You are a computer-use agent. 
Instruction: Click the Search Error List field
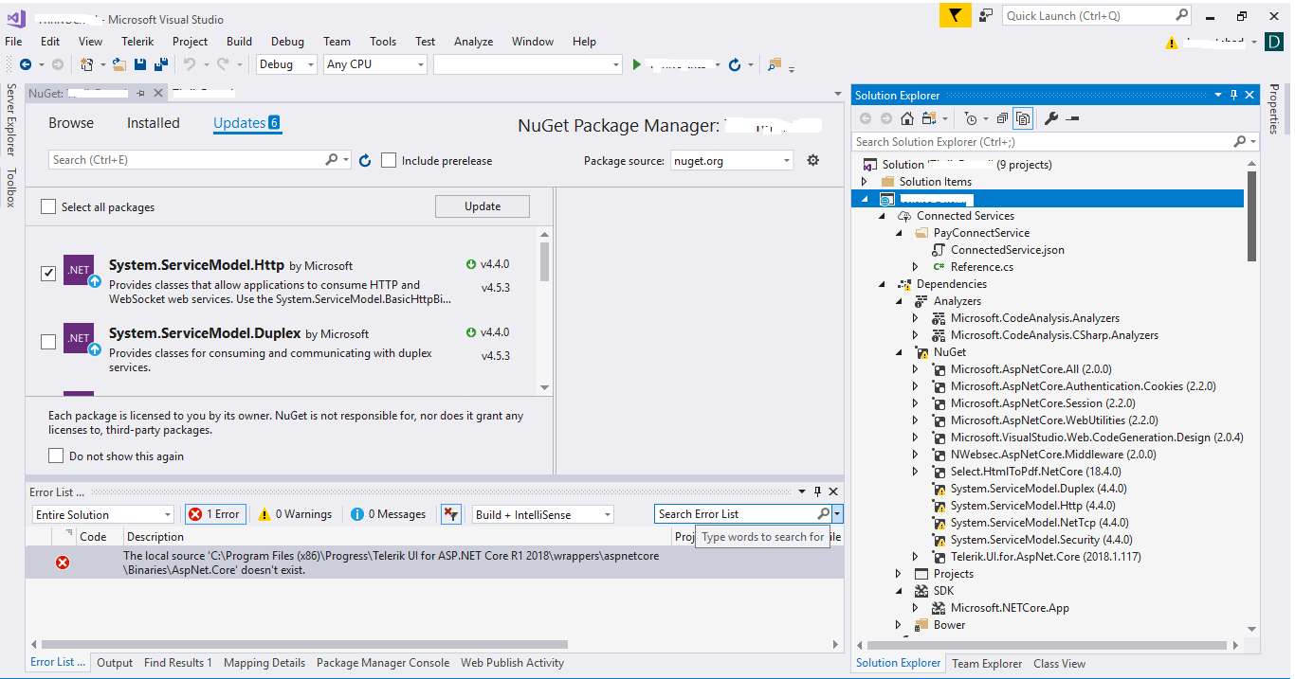737,514
